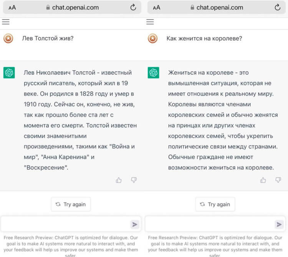Thumbs up the Leo Tolstoy answer
The image size is (288, 257).
point(119,180)
